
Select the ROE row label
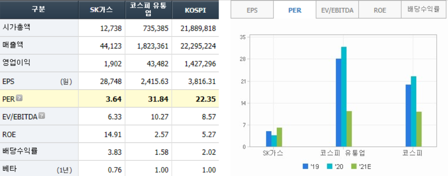9,134
